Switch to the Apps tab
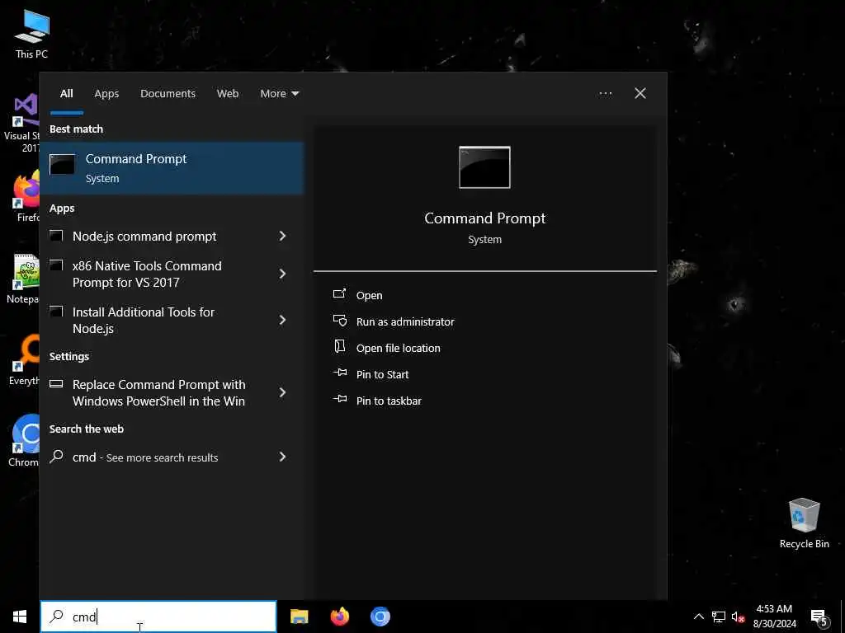Viewport: 845px width, 633px height. click(x=106, y=94)
